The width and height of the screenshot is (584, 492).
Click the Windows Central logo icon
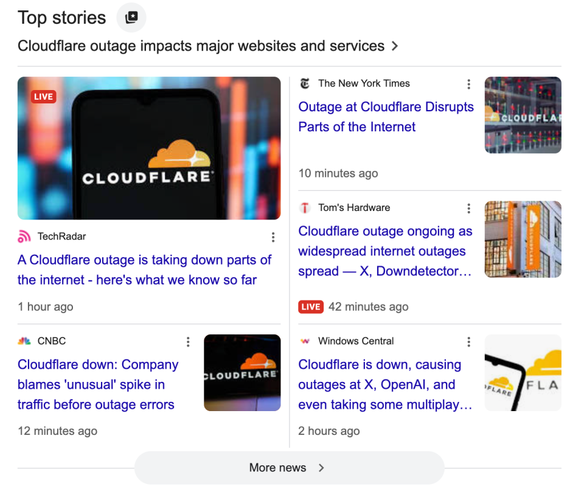pyautogui.click(x=305, y=341)
